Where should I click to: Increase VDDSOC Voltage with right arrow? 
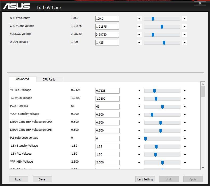pos(184,35)
